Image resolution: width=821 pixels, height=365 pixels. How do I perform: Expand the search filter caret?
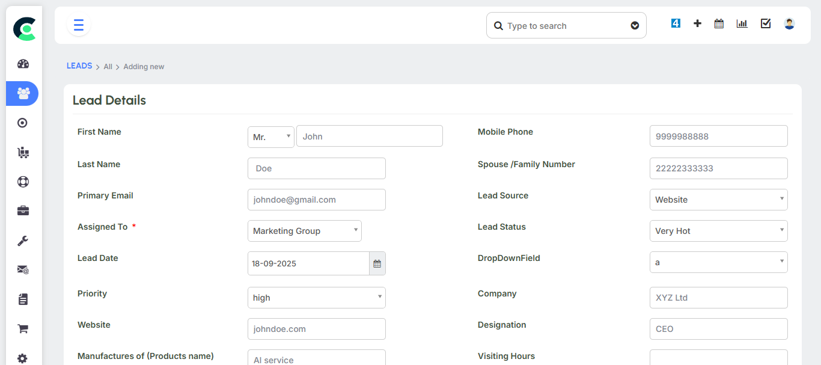click(635, 25)
